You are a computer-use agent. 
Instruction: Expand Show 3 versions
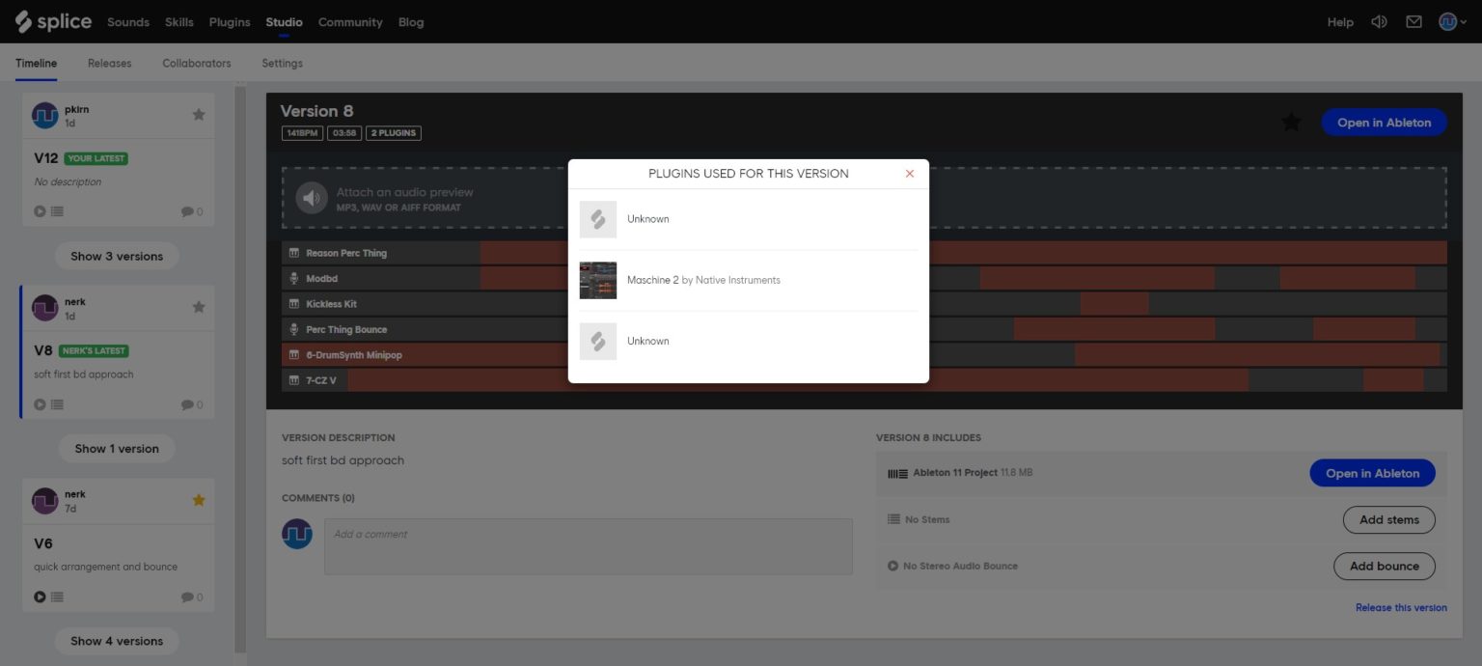tap(117, 256)
